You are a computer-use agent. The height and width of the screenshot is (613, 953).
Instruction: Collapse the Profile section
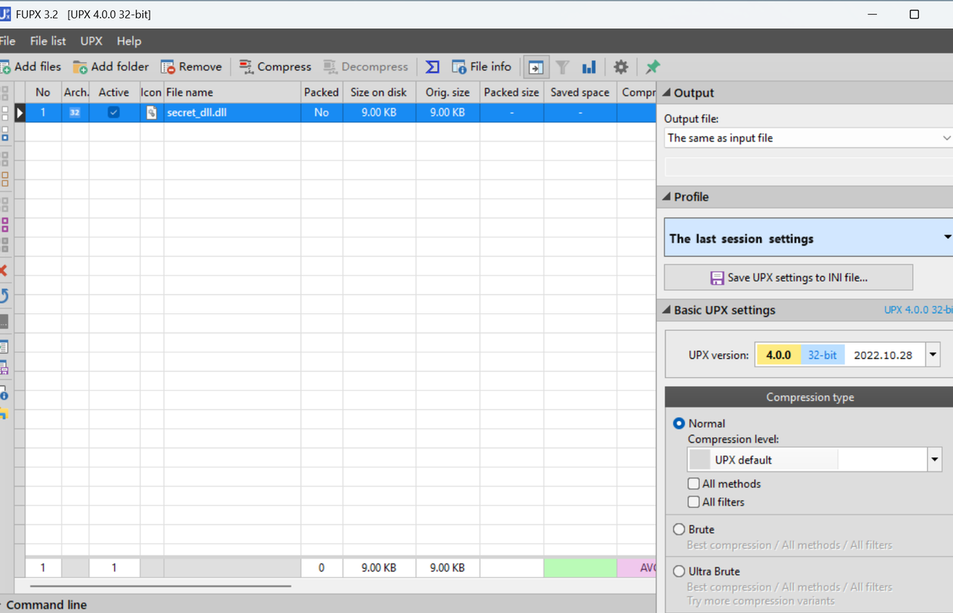click(x=666, y=197)
